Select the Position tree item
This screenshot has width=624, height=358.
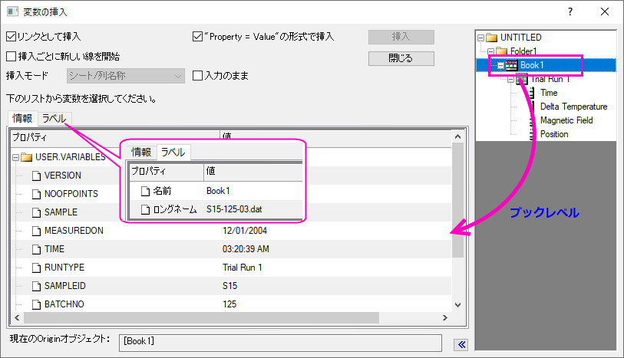click(x=554, y=134)
